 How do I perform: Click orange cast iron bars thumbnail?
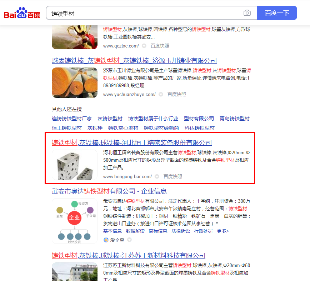click(75, 82)
